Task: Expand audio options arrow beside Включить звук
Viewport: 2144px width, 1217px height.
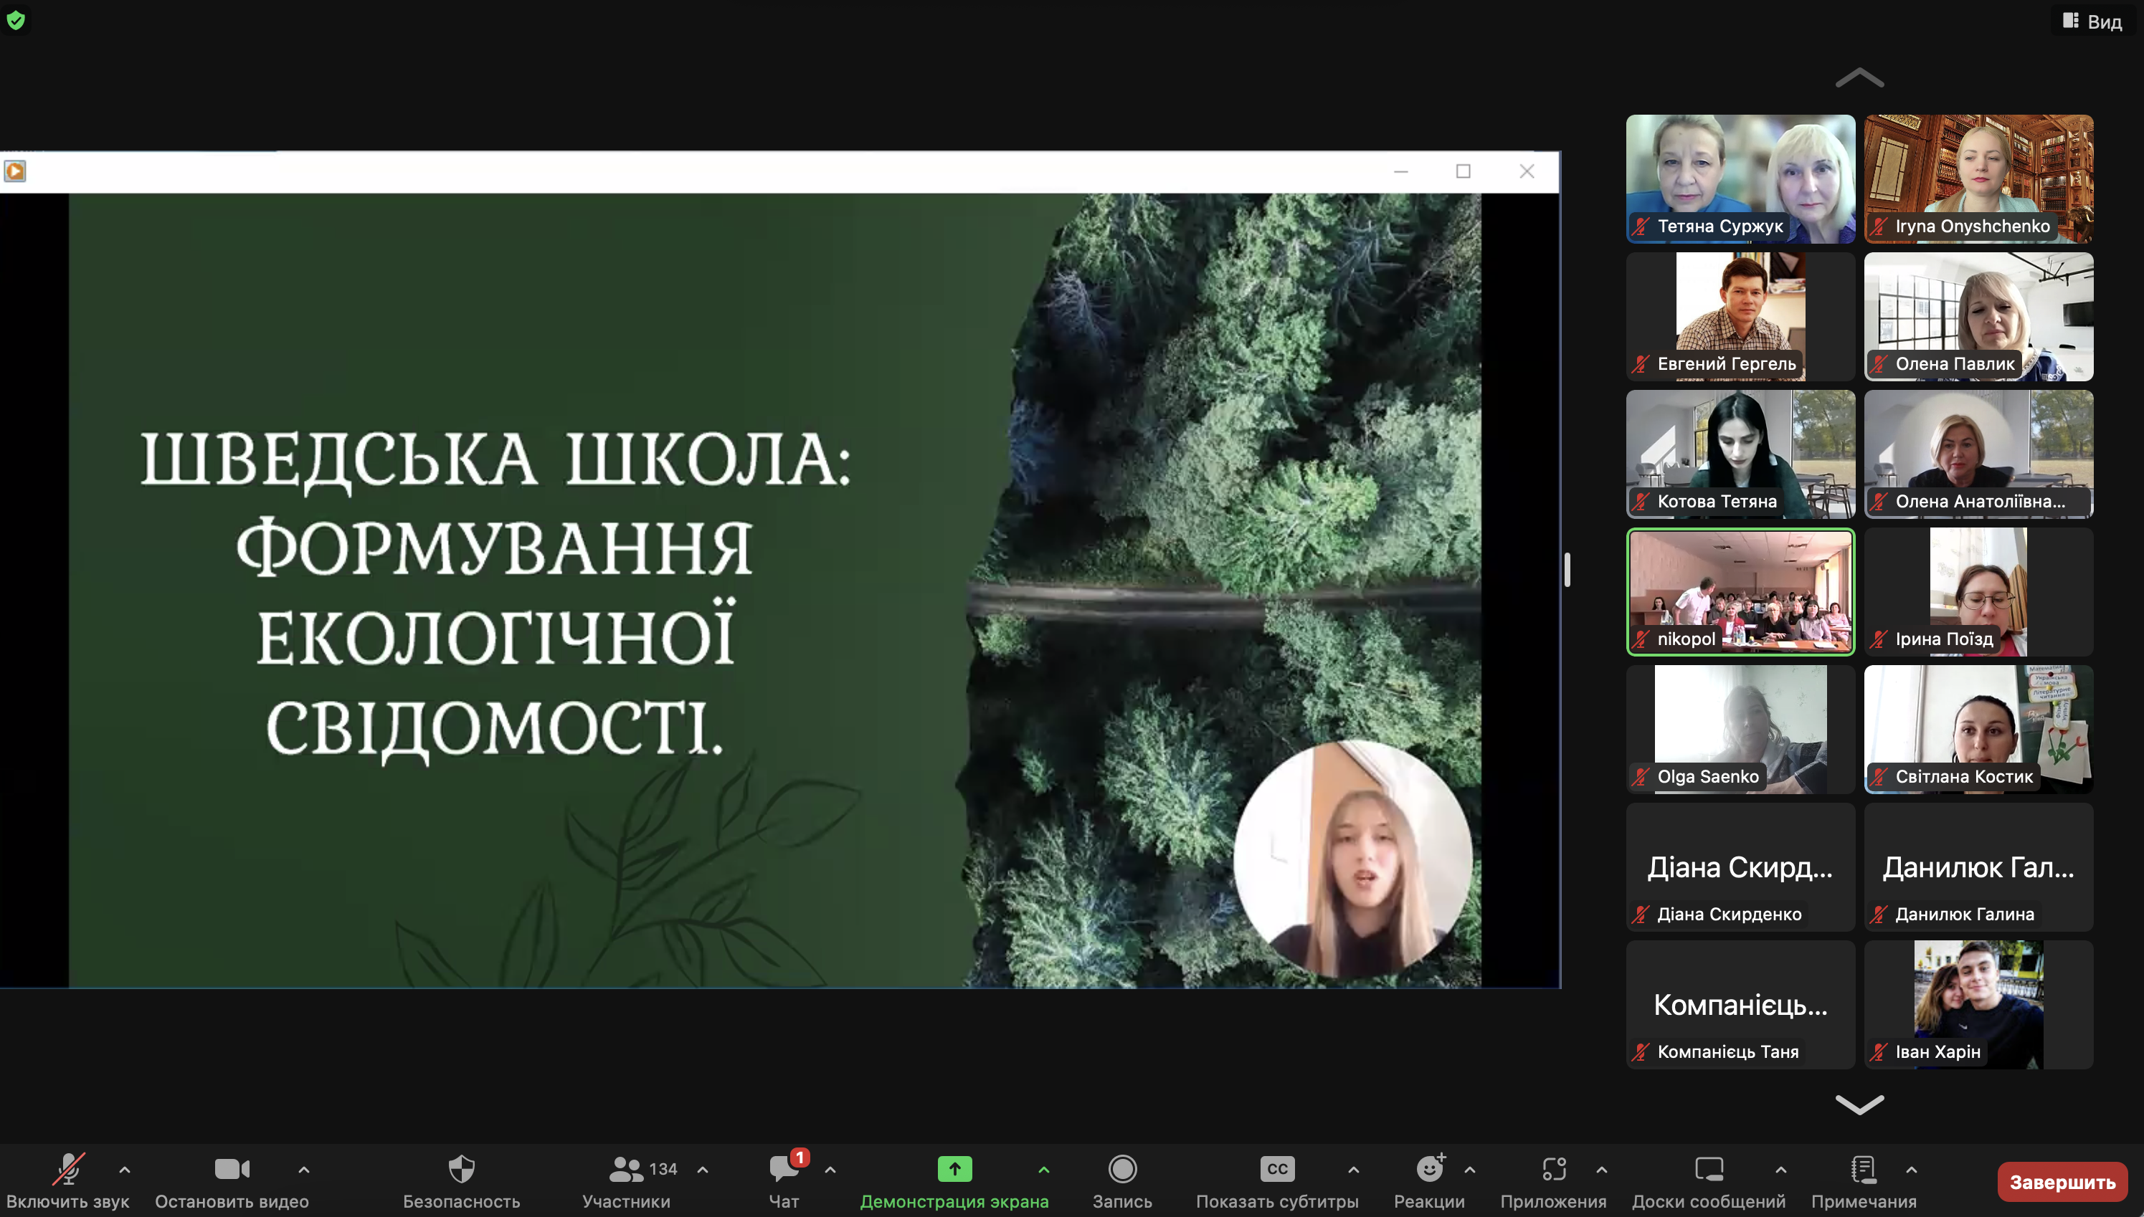Action: pyautogui.click(x=125, y=1170)
